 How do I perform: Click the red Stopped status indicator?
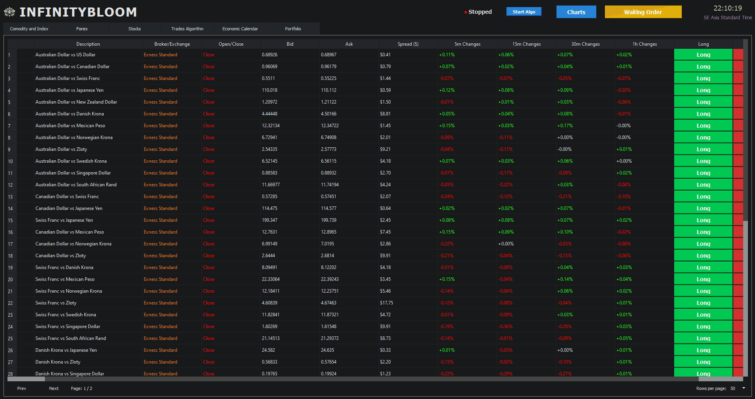[478, 12]
